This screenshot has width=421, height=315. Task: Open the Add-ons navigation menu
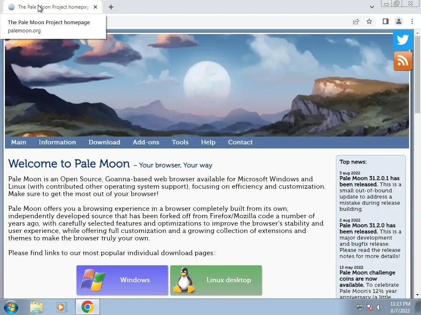click(146, 142)
